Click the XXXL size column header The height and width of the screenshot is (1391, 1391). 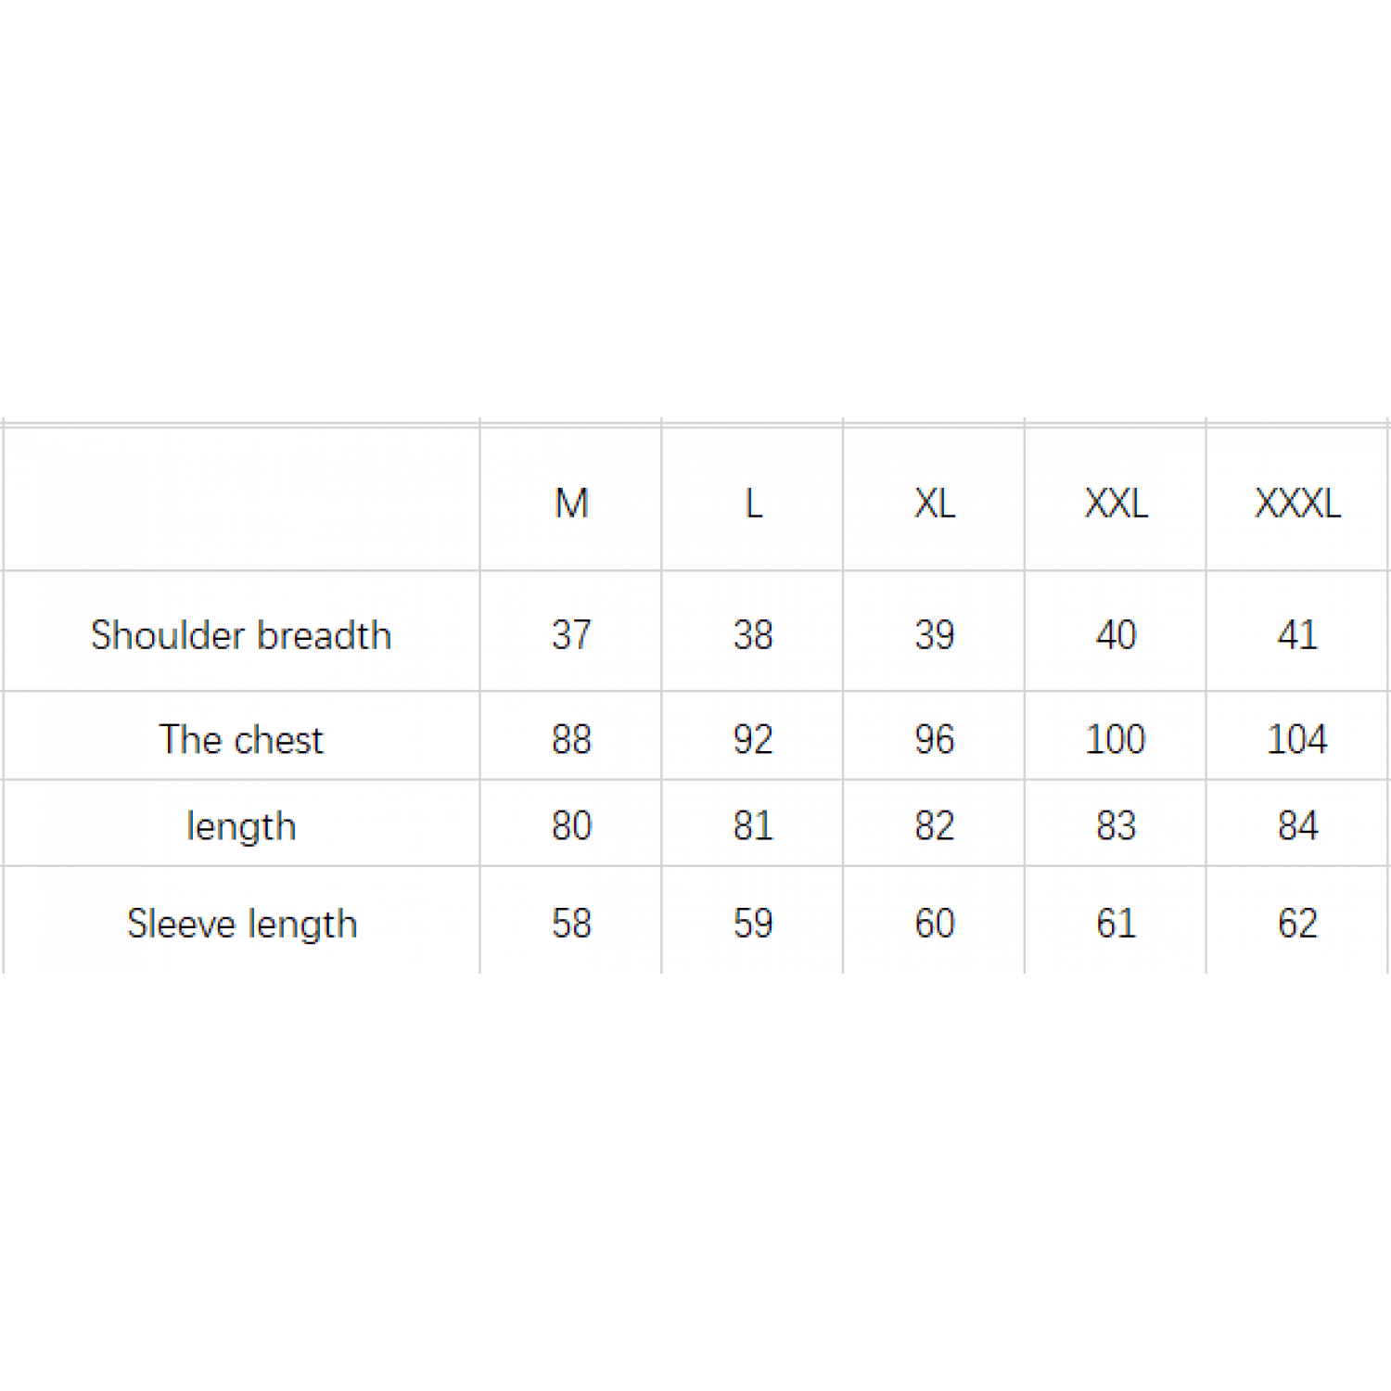(1297, 504)
